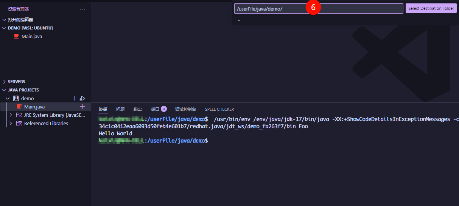The height and width of the screenshot is (206, 459).
Task: Open the Explorer panel more actions (…) menu
Action: (82, 9)
